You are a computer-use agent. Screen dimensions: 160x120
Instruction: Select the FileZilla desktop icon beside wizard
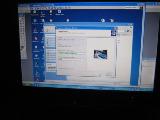[x=35, y=40]
